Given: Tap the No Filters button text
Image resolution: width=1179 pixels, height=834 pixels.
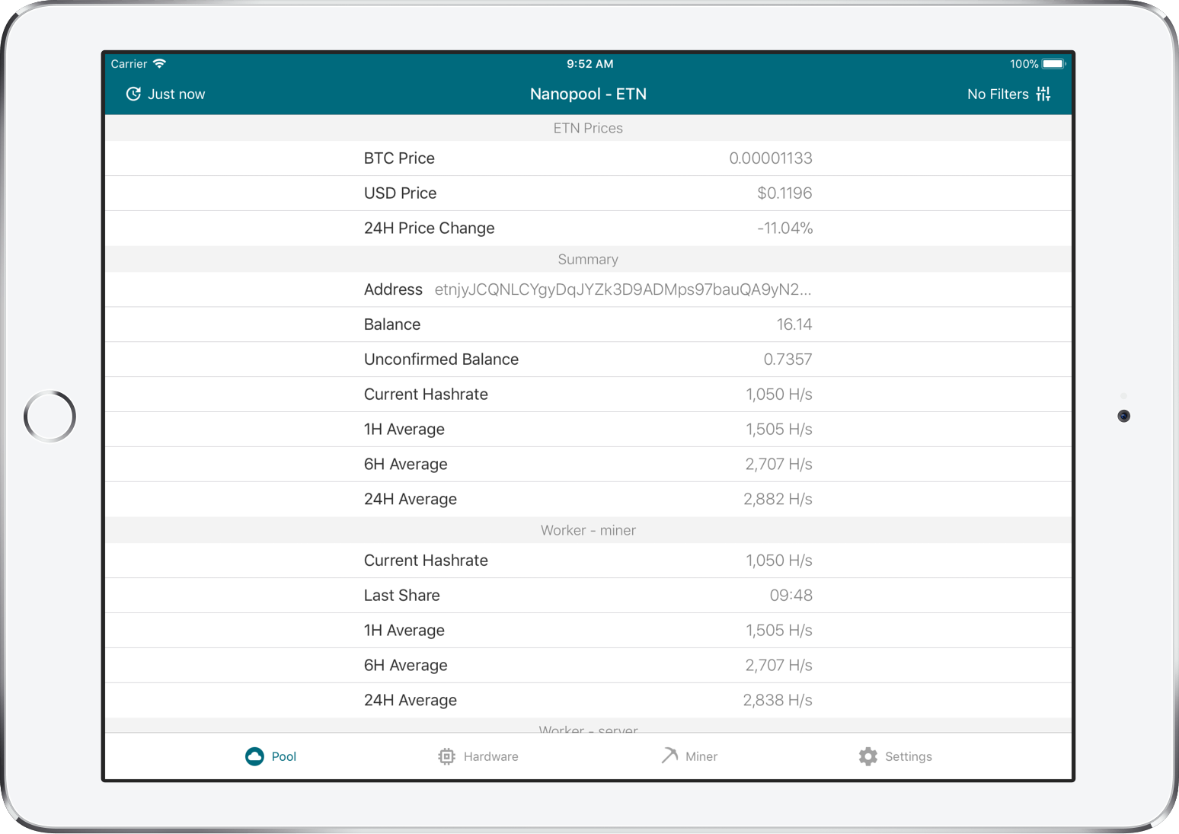Looking at the screenshot, I should (x=998, y=94).
